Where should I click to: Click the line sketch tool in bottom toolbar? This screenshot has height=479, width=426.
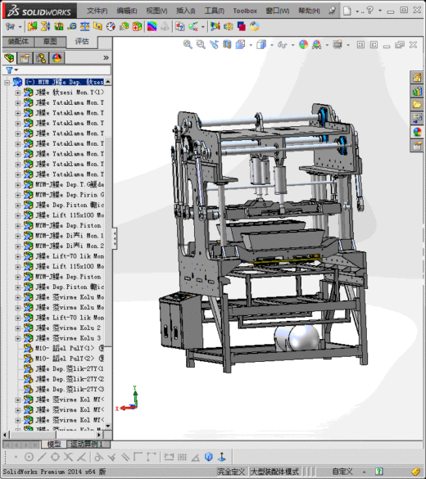[x=42, y=457]
